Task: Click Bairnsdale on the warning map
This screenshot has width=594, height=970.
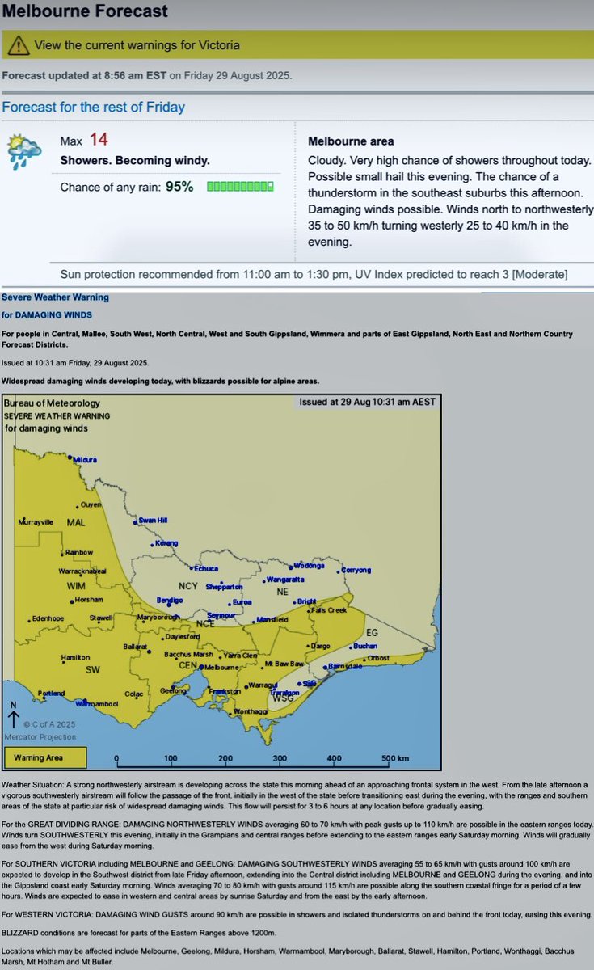Action: tap(343, 667)
